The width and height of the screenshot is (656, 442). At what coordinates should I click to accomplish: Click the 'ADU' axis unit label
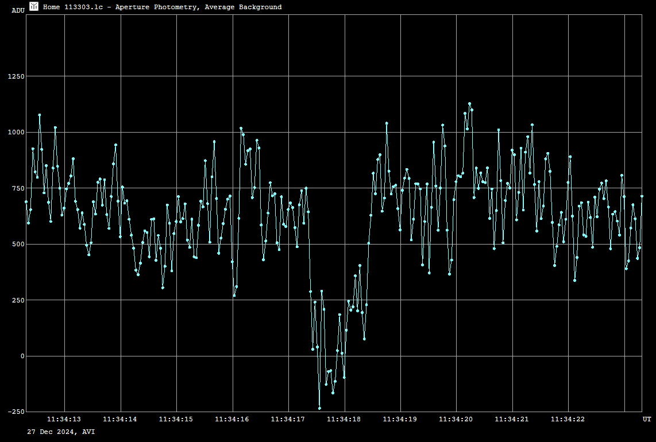[x=18, y=10]
